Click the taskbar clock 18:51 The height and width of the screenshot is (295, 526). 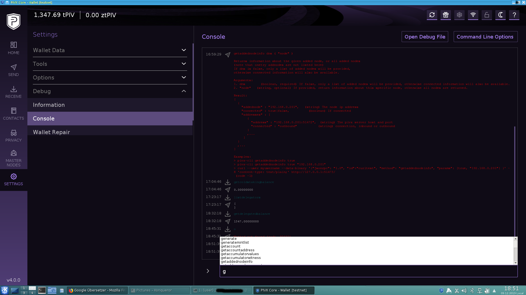(x=512, y=289)
